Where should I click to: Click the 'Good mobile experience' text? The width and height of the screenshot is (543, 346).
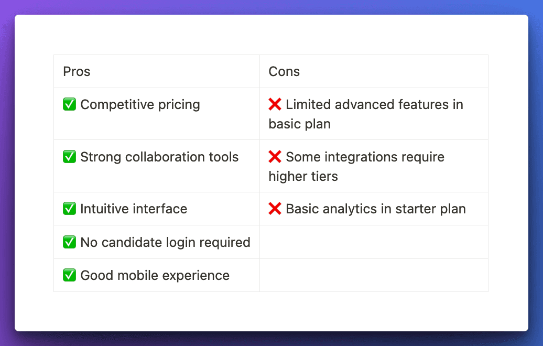(x=155, y=276)
